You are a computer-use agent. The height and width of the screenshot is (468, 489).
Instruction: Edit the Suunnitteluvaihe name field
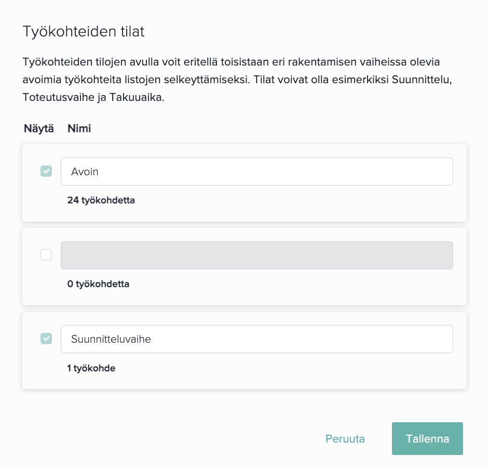pyautogui.click(x=256, y=339)
